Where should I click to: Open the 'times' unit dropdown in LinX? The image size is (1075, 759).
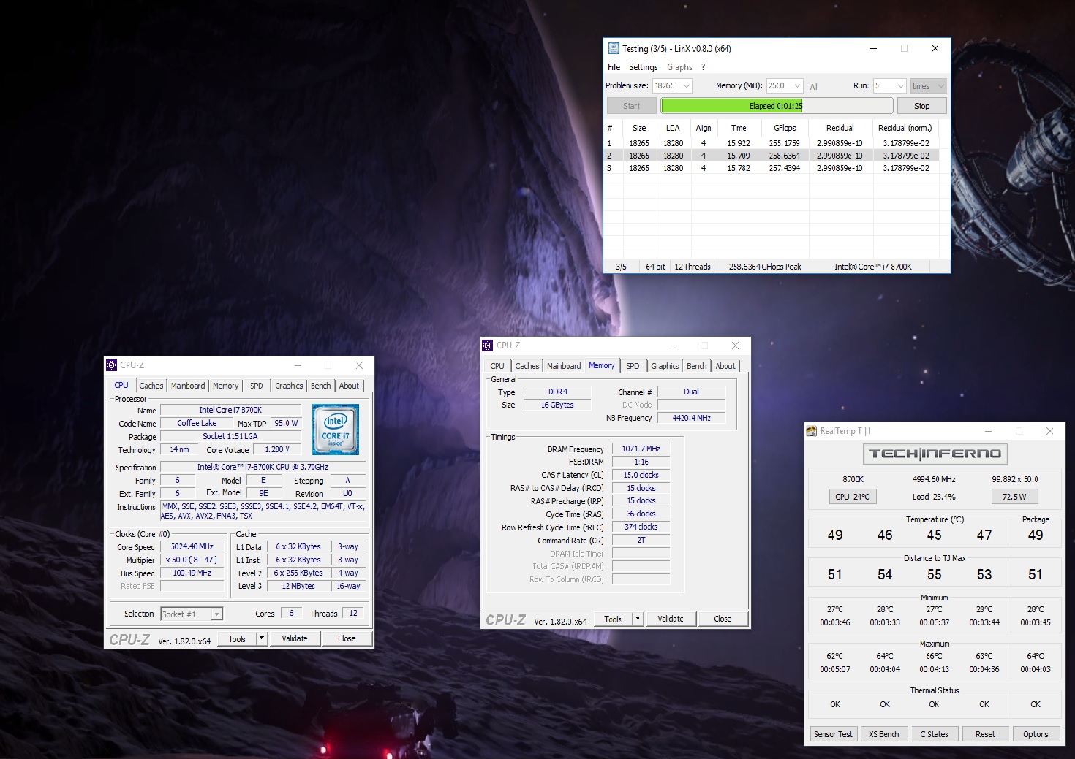click(x=929, y=86)
